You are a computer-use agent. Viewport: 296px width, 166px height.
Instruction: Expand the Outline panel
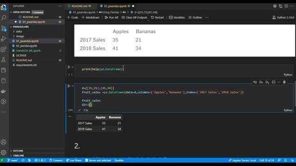pos(18,151)
